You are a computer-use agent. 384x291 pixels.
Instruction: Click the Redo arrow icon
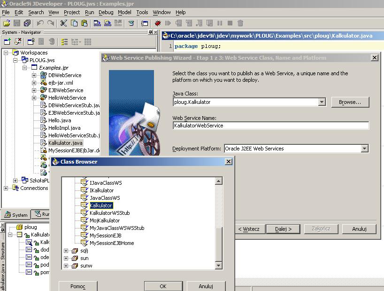pyautogui.click(x=51, y=23)
